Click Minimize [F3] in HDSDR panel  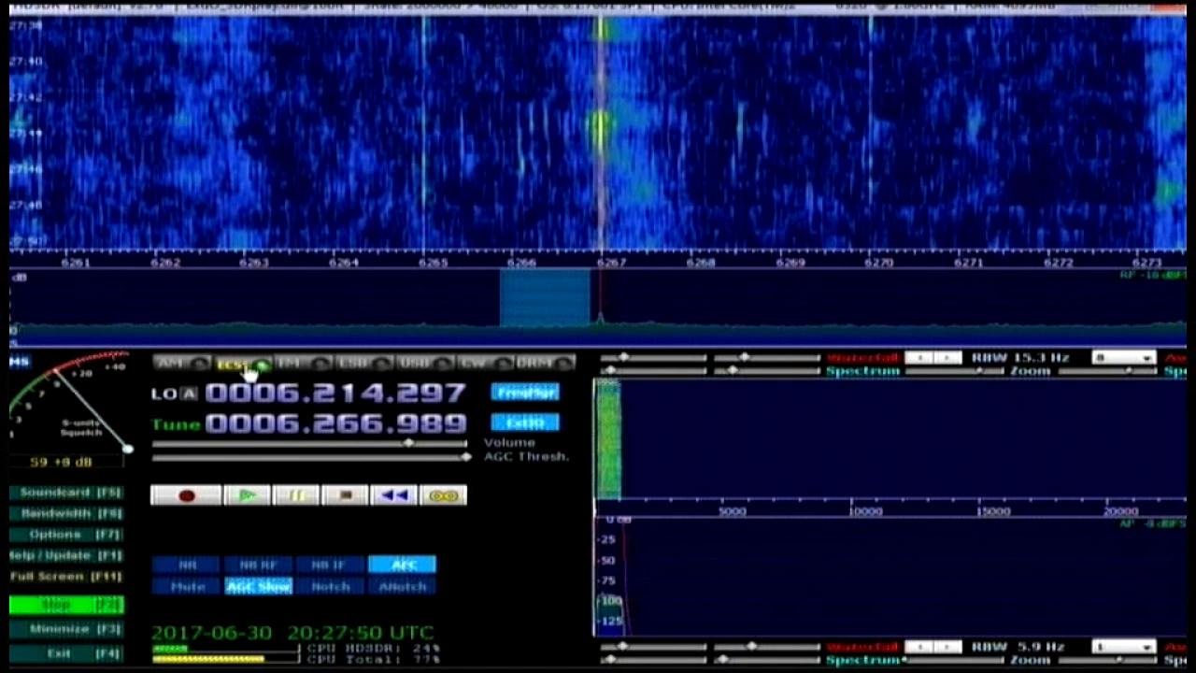[66, 630]
